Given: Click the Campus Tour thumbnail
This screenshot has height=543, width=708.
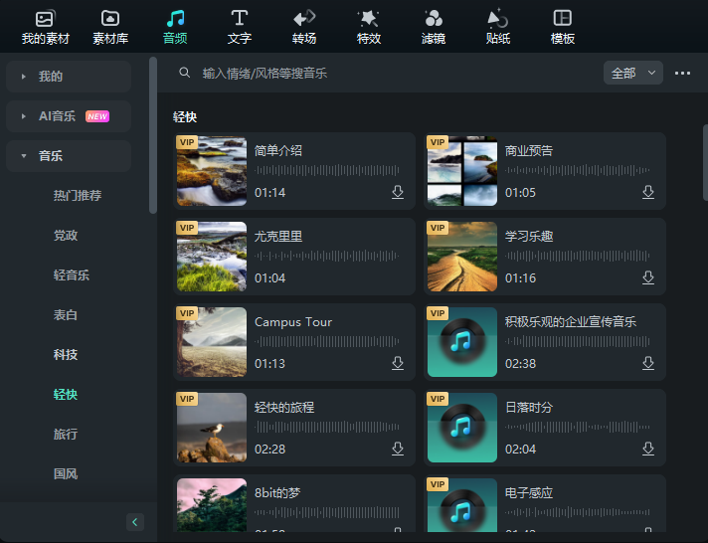Looking at the screenshot, I should coord(212,341).
